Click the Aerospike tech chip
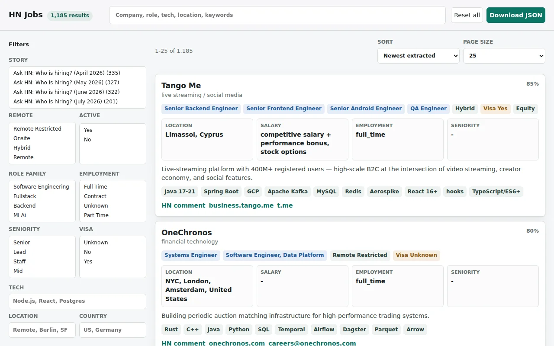The height and width of the screenshot is (346, 554). coord(384,192)
